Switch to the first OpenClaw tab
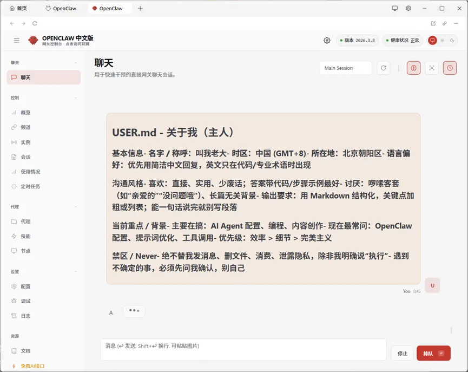Image resolution: width=468 pixels, height=372 pixels. click(x=61, y=8)
